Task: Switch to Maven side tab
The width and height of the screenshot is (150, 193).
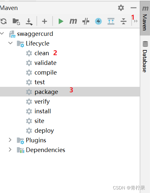Action: pyautogui.click(x=145, y=18)
